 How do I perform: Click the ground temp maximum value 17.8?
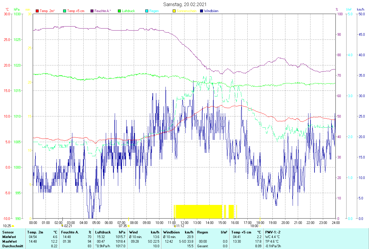pos(258,242)
